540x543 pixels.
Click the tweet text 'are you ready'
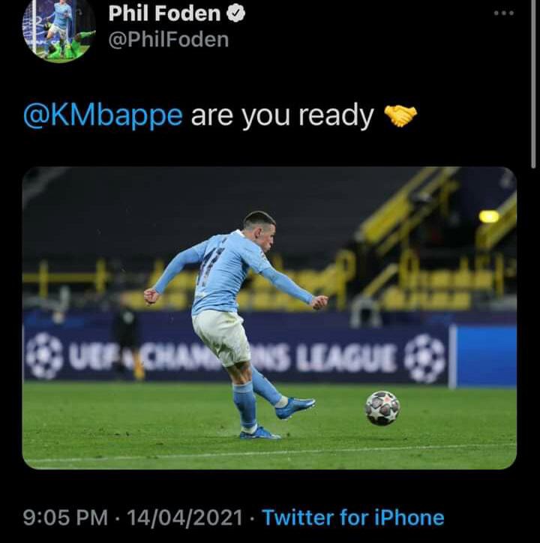coord(282,115)
